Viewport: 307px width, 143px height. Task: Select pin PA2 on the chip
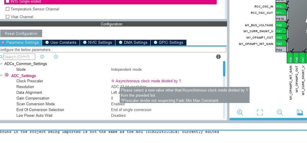[x=281, y=37]
